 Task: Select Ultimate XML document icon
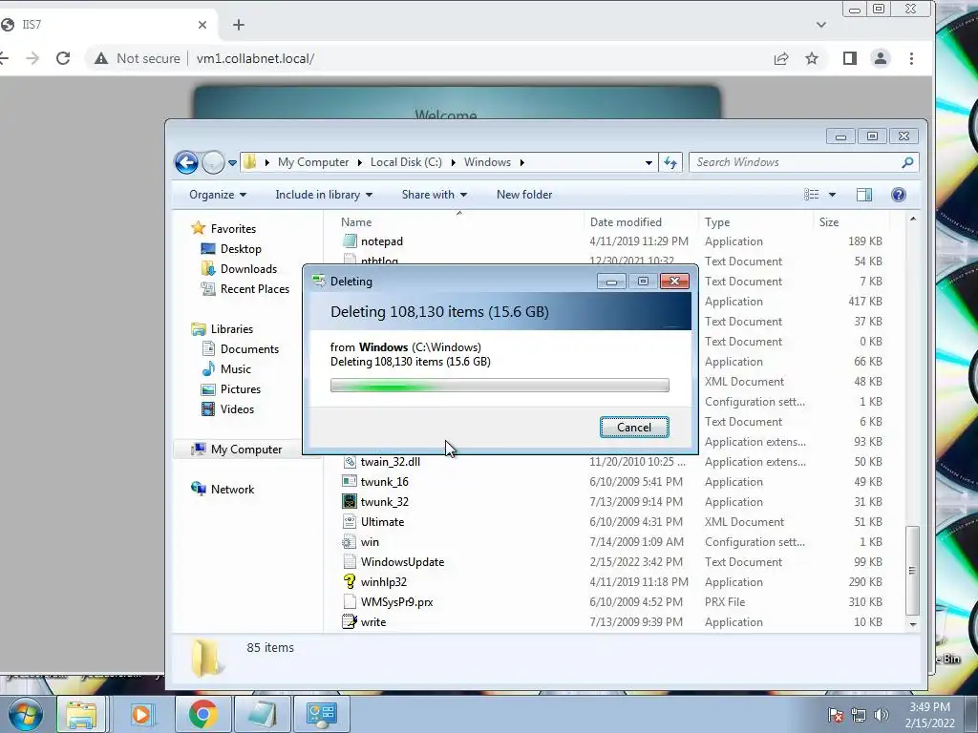pyautogui.click(x=350, y=522)
